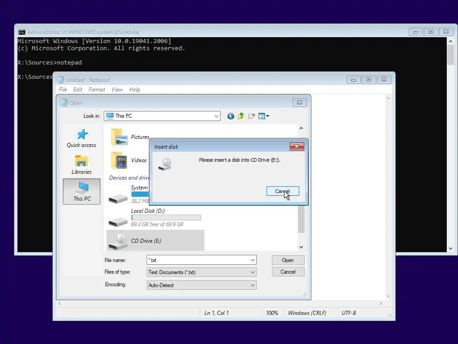This screenshot has width=458, height=344.
Task: Go back to last folder visited
Action: pyautogui.click(x=230, y=116)
